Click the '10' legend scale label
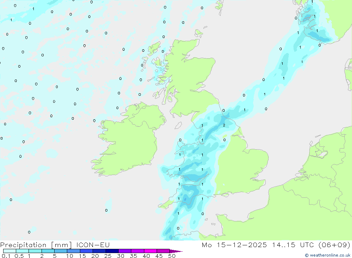The height and width of the screenshot is (258, 352). click(x=70, y=256)
